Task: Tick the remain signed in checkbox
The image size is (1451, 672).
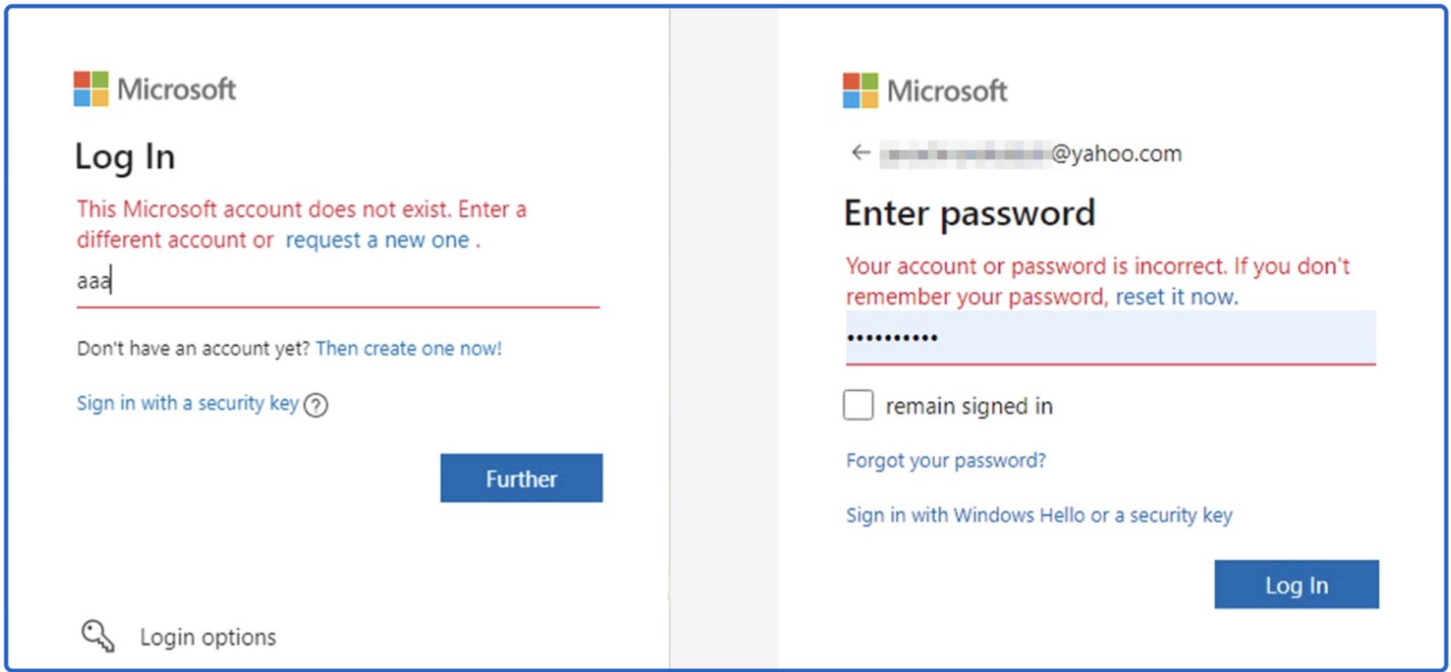Action: pyautogui.click(x=858, y=405)
